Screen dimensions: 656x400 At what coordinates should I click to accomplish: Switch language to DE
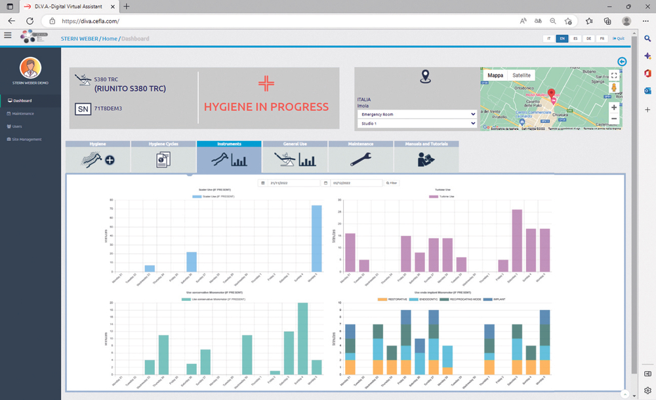(x=588, y=39)
